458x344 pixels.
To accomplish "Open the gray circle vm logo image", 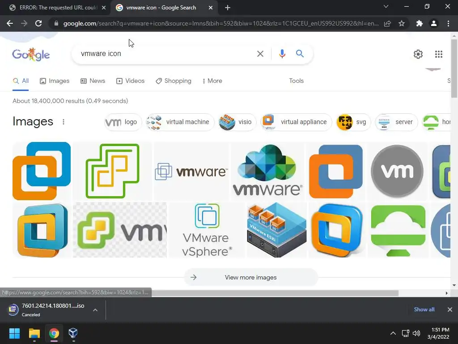I will pos(397,171).
